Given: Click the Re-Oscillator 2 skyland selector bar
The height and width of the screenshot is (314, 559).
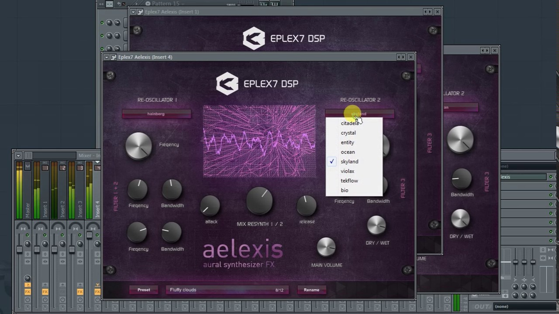Looking at the screenshot, I should point(360,114).
